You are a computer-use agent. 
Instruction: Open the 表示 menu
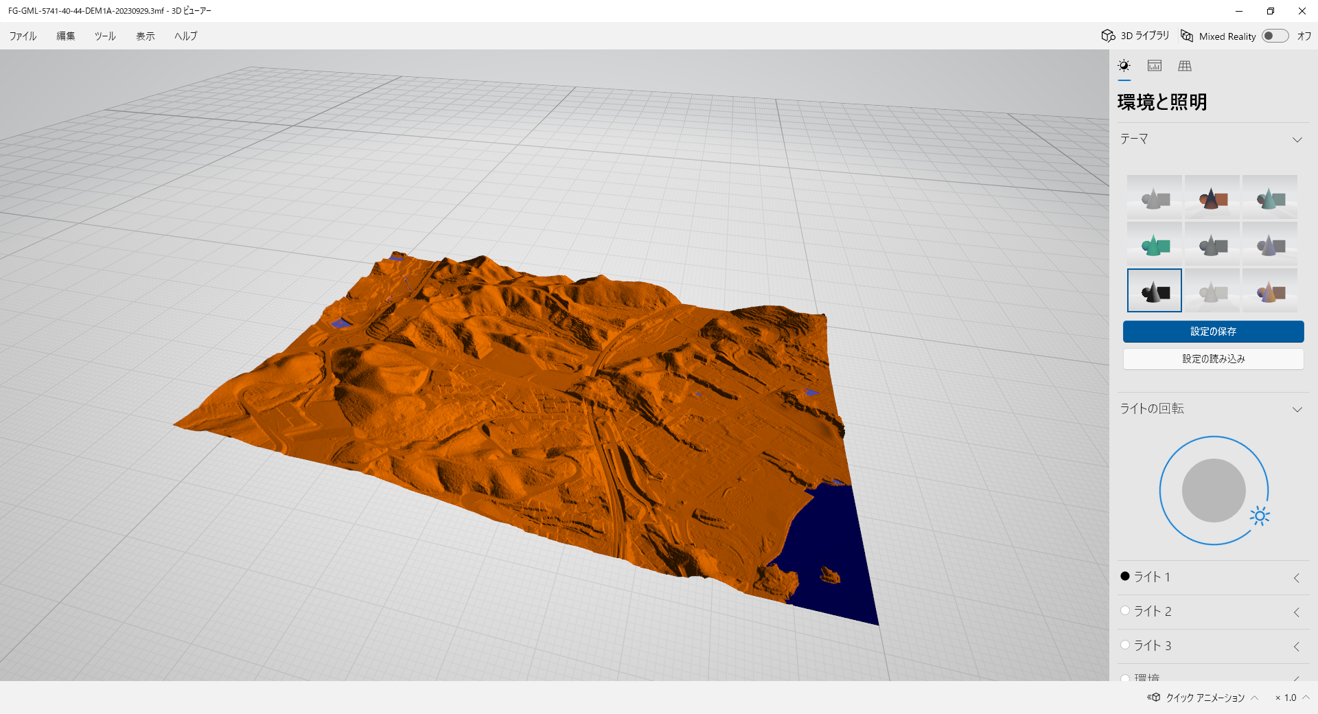tap(145, 36)
